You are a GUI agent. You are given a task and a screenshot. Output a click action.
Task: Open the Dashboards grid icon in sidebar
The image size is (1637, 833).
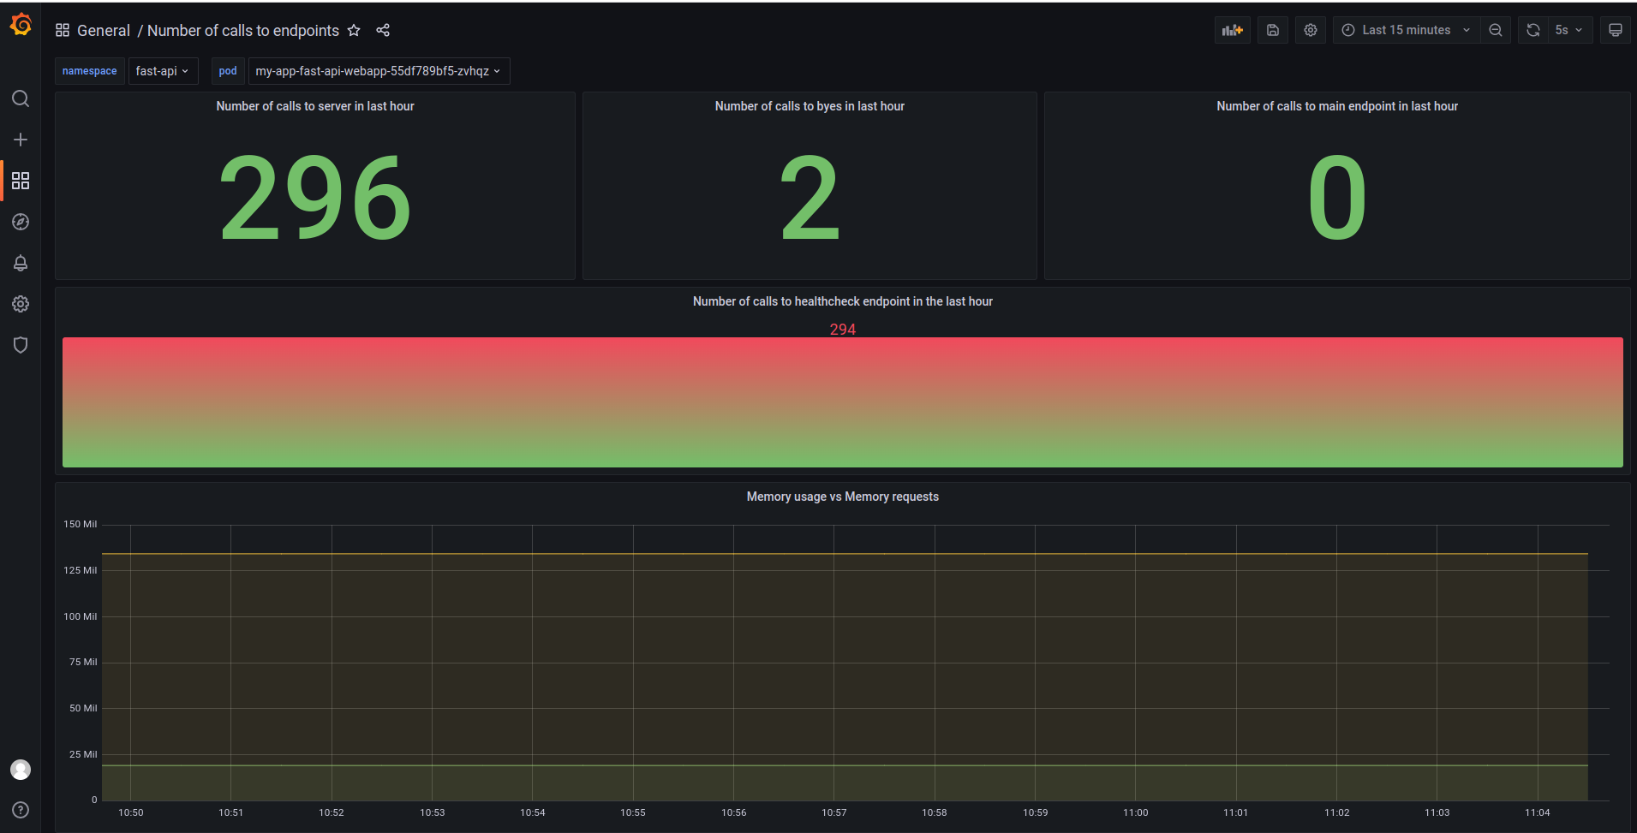tap(21, 181)
